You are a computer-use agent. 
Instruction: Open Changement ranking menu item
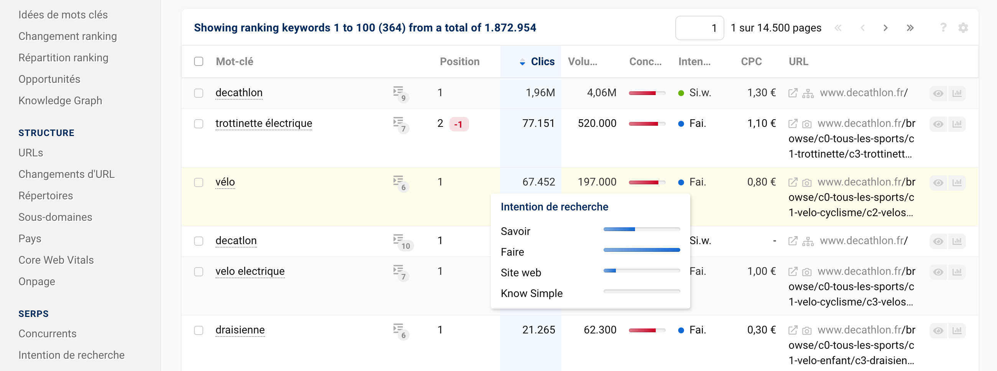point(68,36)
